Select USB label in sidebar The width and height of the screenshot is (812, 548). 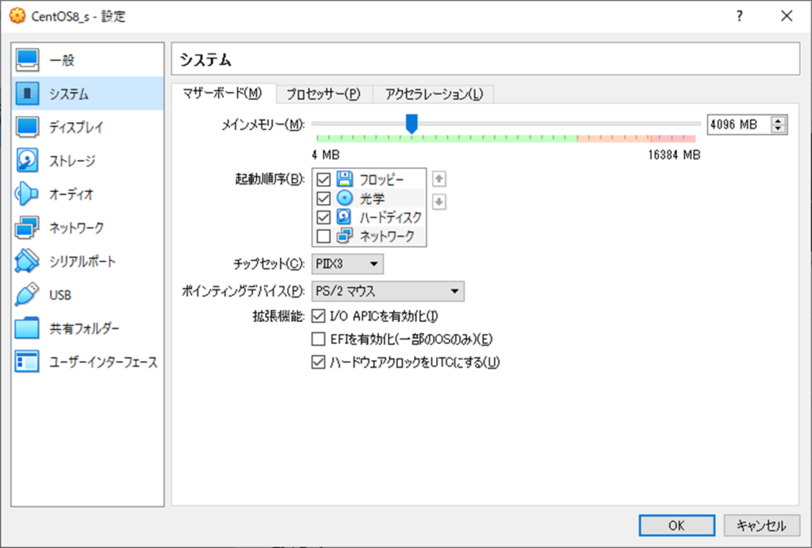(60, 295)
